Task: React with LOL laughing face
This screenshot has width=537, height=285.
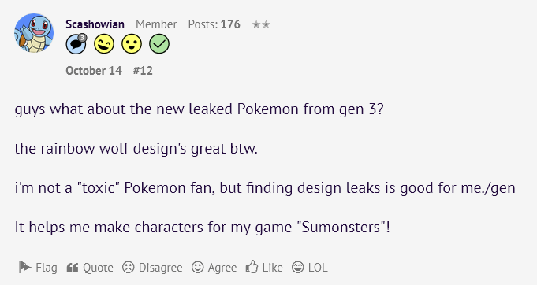Action: click(x=310, y=268)
